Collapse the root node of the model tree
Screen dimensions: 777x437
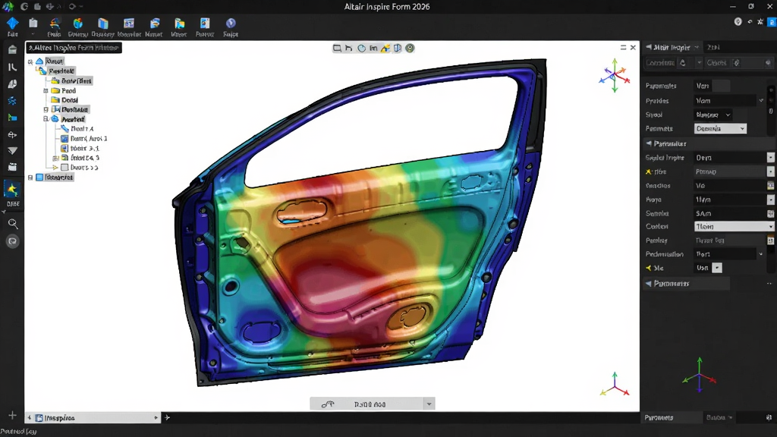[30, 61]
